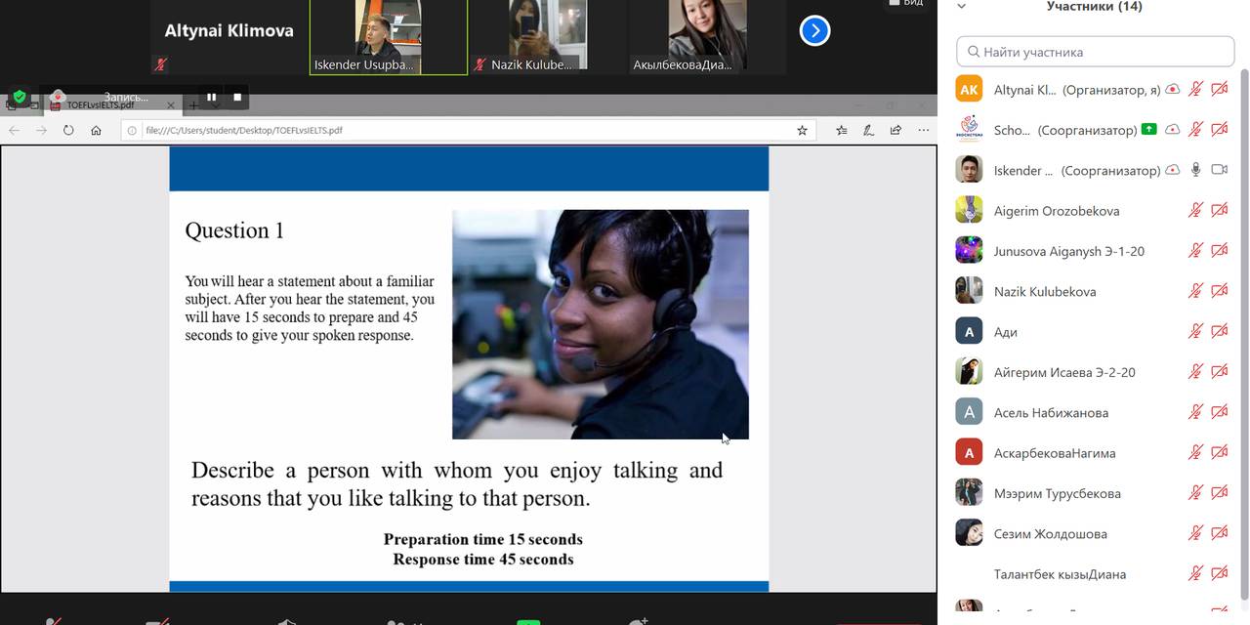The height and width of the screenshot is (625, 1250).
Task: Share the page via Edge share icon
Action: point(896,129)
